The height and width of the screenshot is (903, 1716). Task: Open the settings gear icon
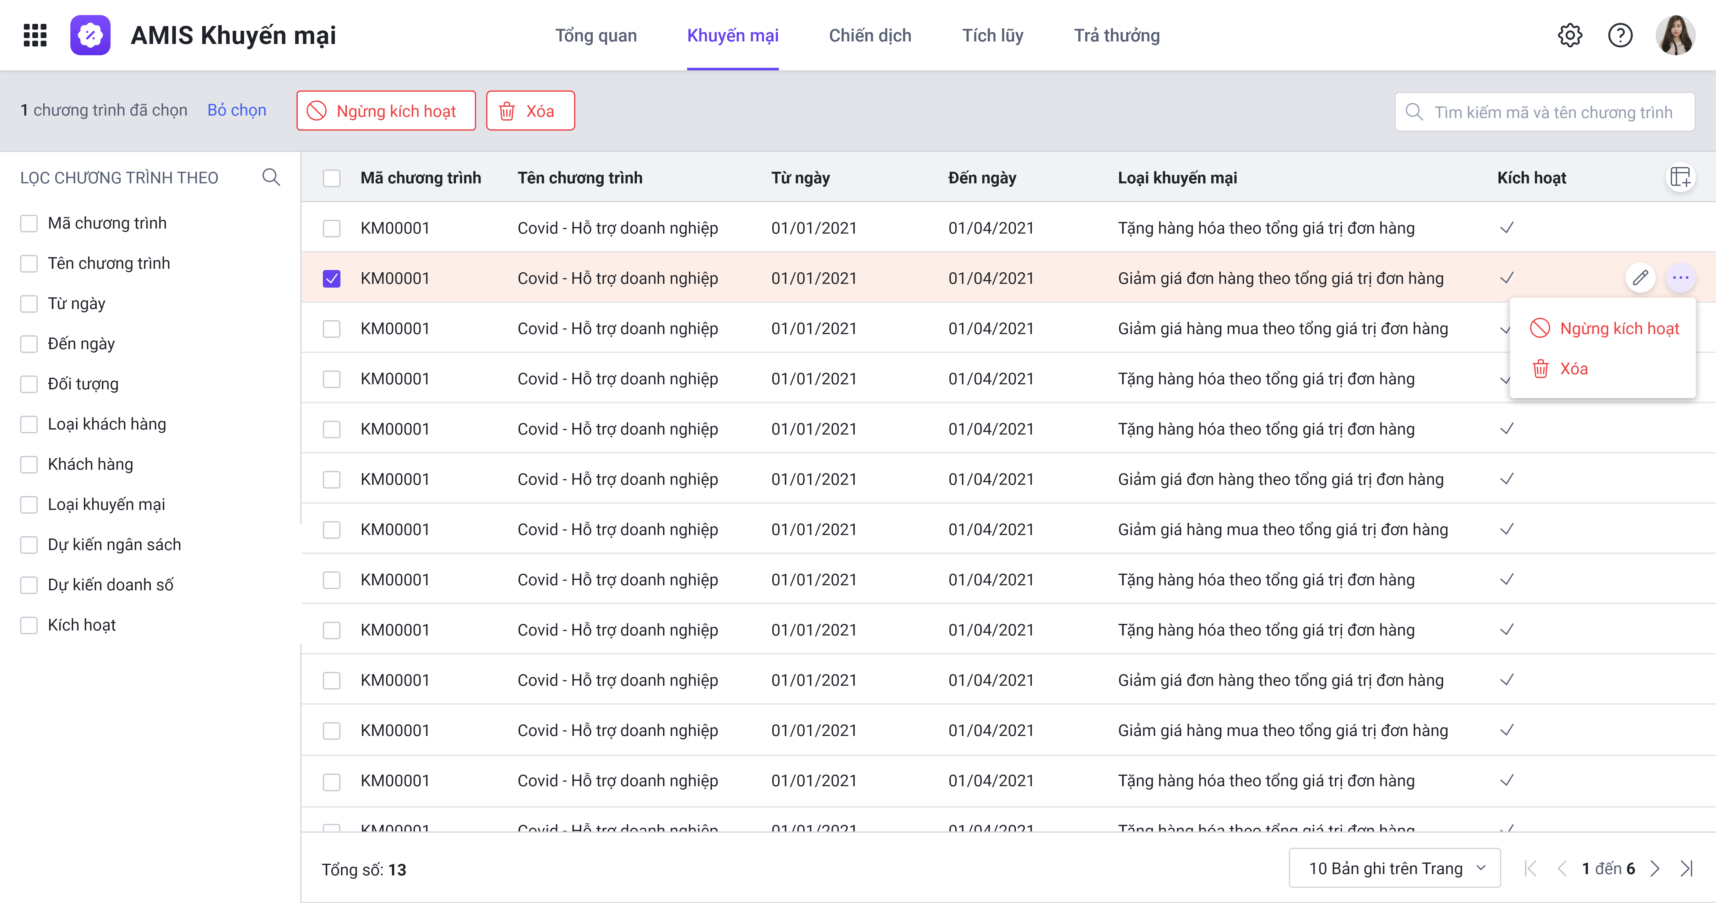pyautogui.click(x=1569, y=35)
